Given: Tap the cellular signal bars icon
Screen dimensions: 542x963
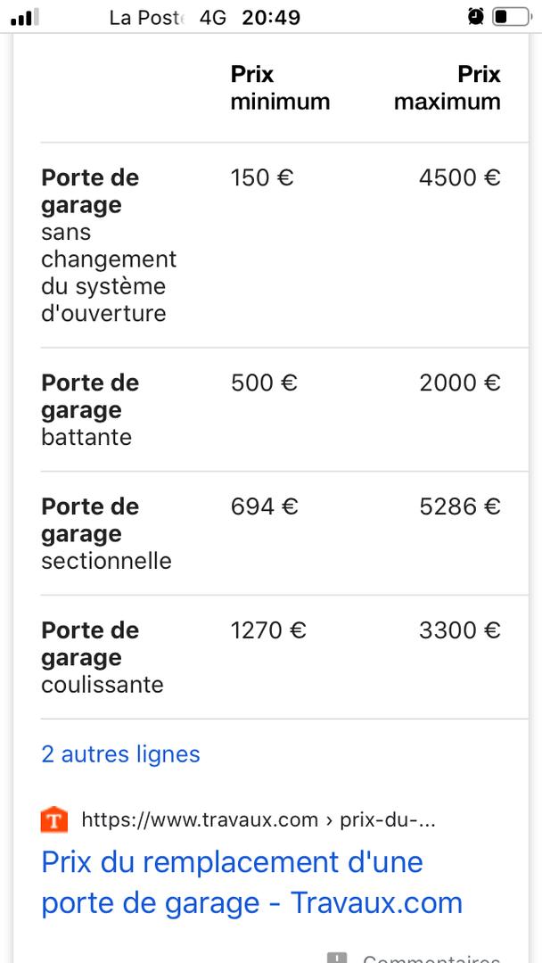Looking at the screenshot, I should point(25,17).
